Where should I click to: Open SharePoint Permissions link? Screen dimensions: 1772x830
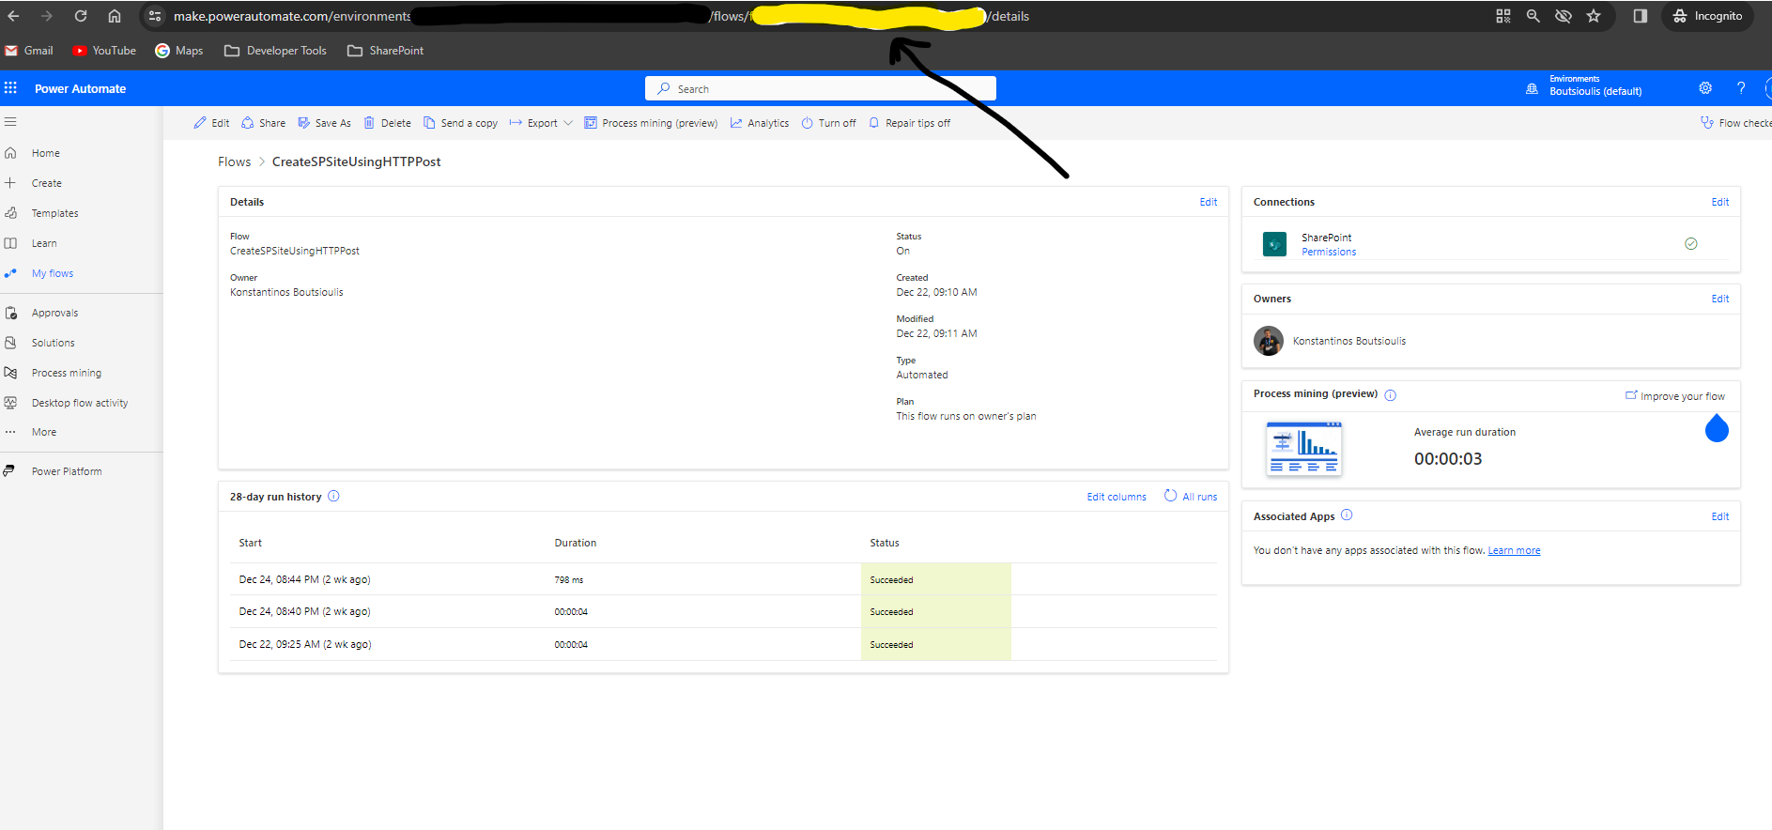pyautogui.click(x=1329, y=252)
